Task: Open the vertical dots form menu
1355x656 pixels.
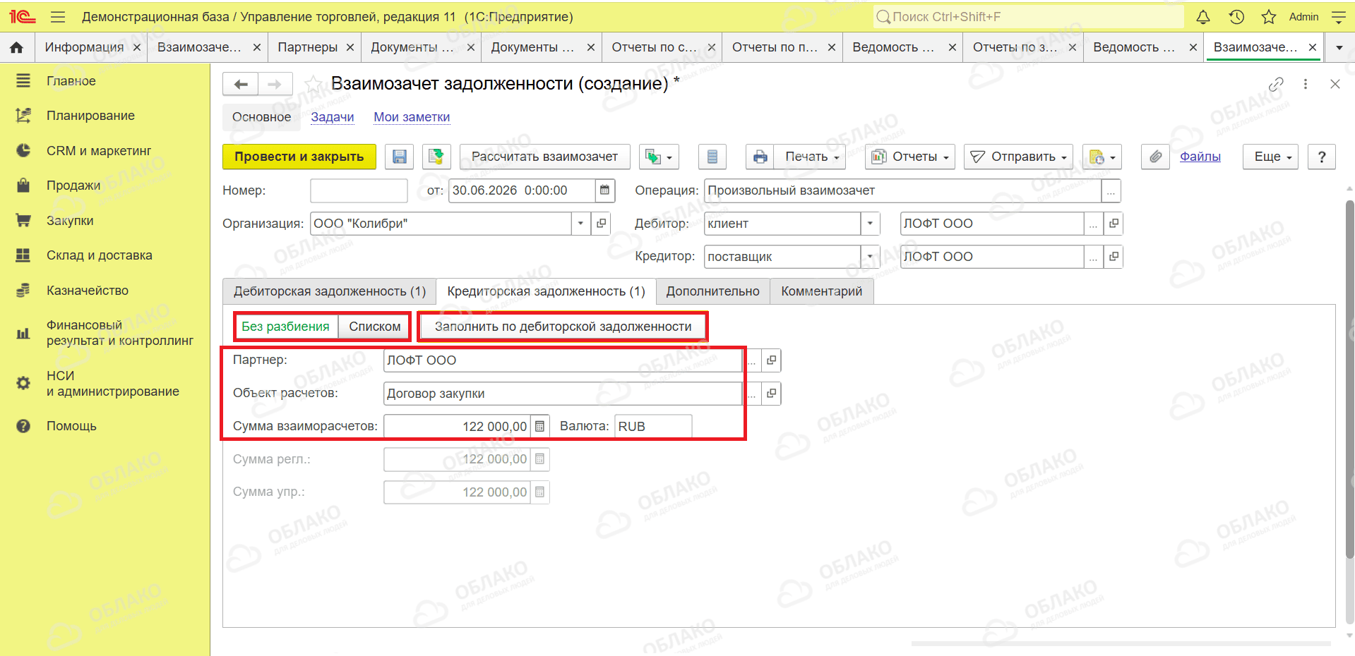Action: pos(1306,85)
